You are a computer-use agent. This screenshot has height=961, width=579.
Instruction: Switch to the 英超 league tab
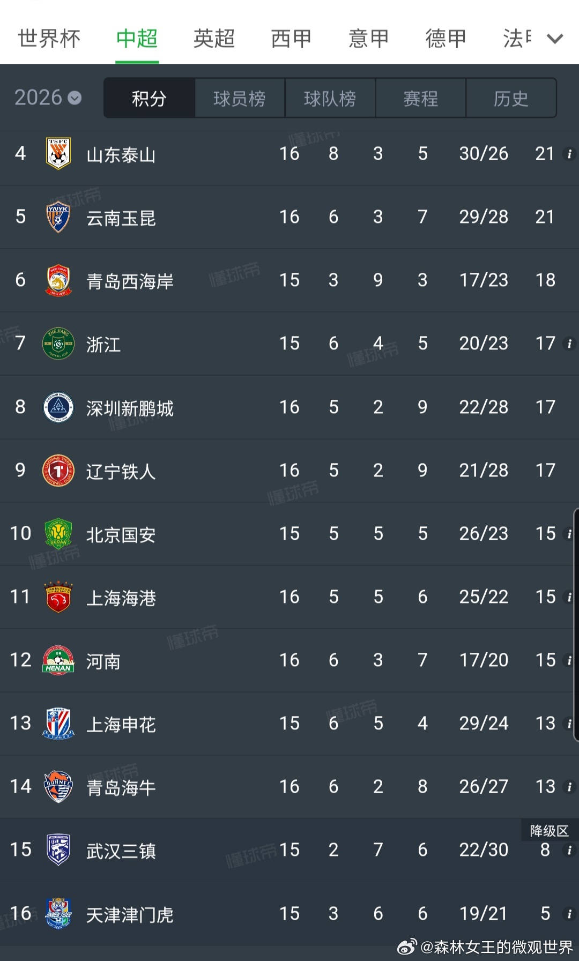tap(214, 39)
